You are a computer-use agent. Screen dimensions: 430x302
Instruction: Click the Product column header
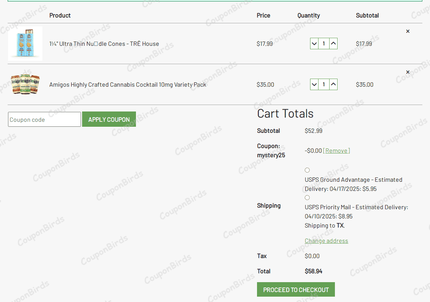pyautogui.click(x=60, y=16)
